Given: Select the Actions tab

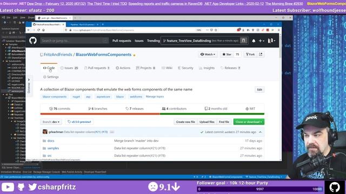Looking at the screenshot, I should pyautogui.click(x=123, y=68).
